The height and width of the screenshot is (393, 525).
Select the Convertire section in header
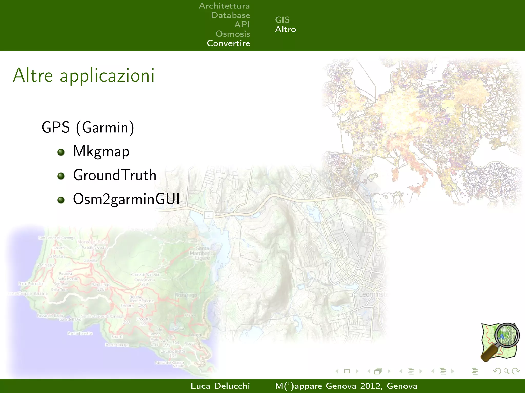click(x=228, y=43)
